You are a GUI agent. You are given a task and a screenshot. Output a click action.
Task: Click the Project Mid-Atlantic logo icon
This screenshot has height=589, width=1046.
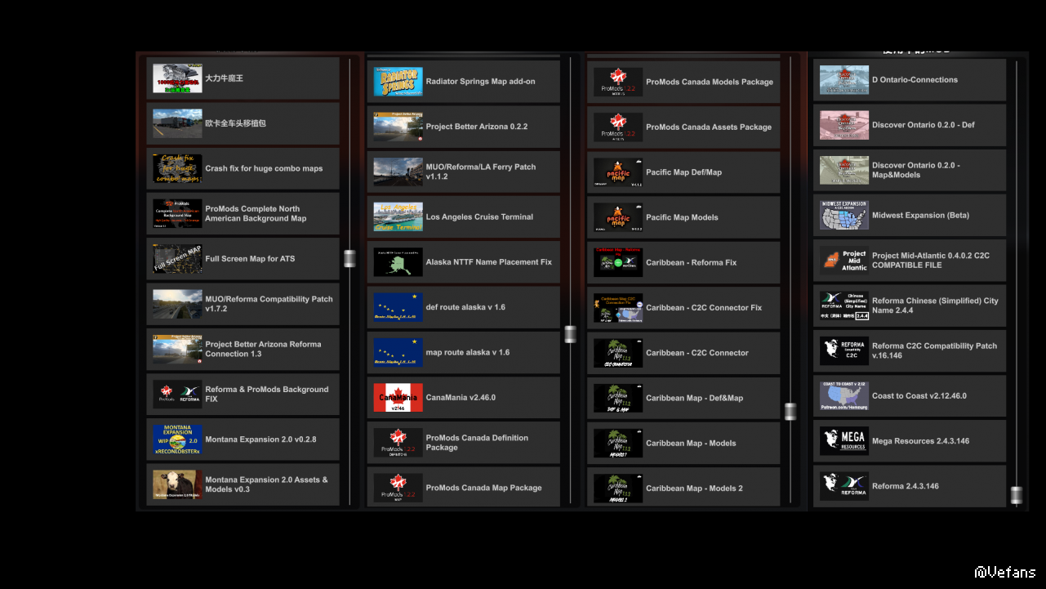click(x=844, y=261)
